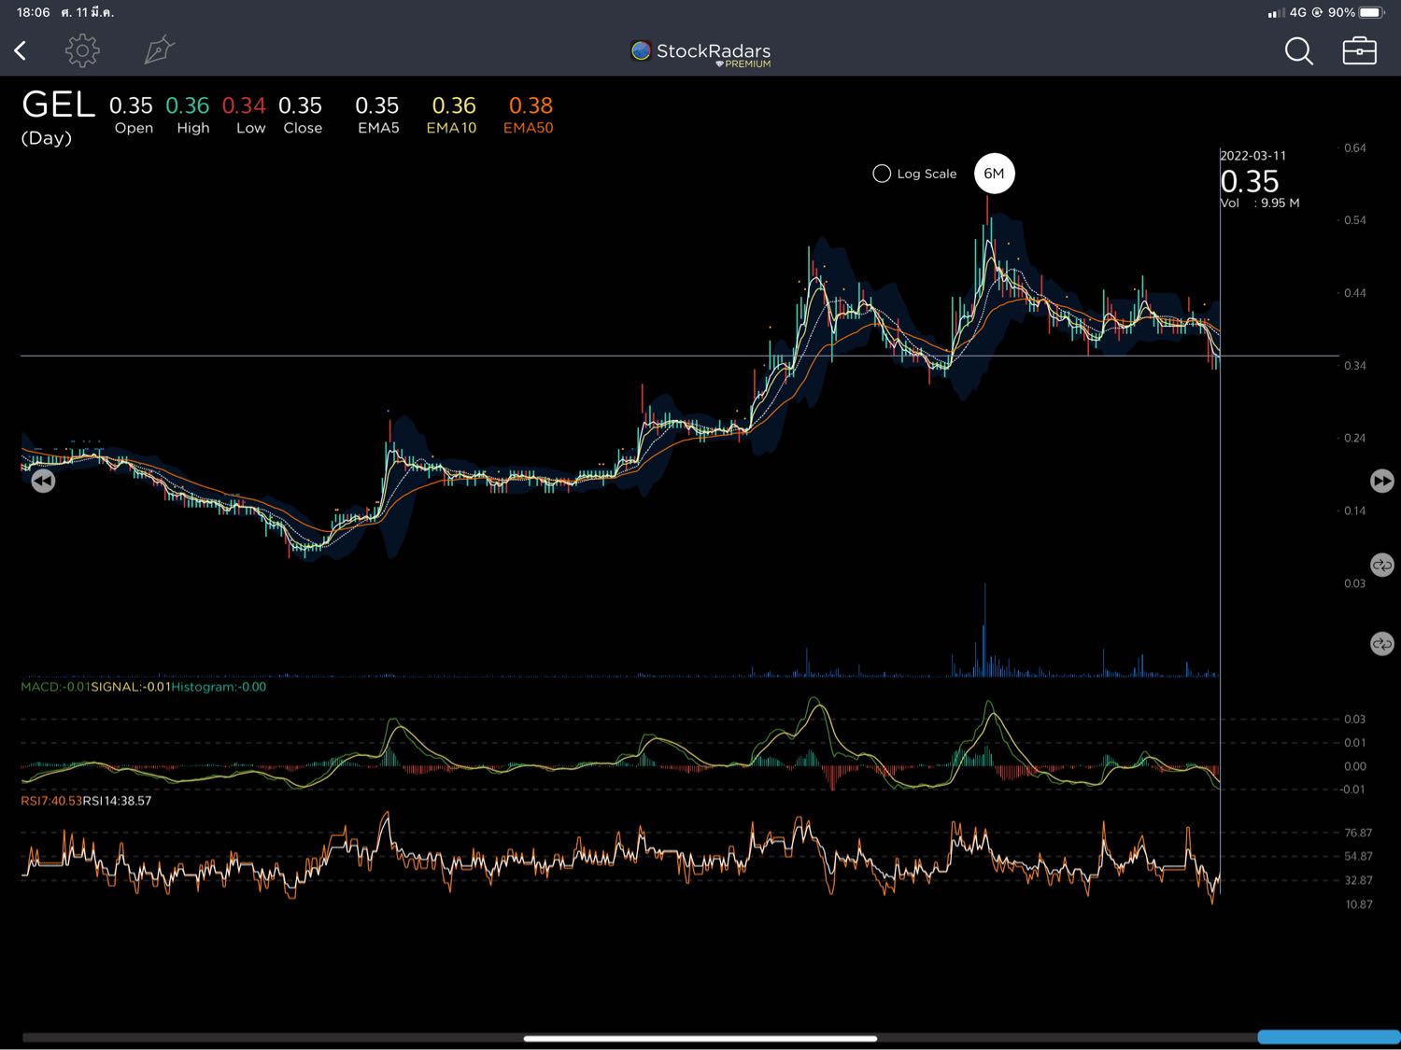
Task: Rewind the chart to earlier dates
Action: click(x=43, y=481)
